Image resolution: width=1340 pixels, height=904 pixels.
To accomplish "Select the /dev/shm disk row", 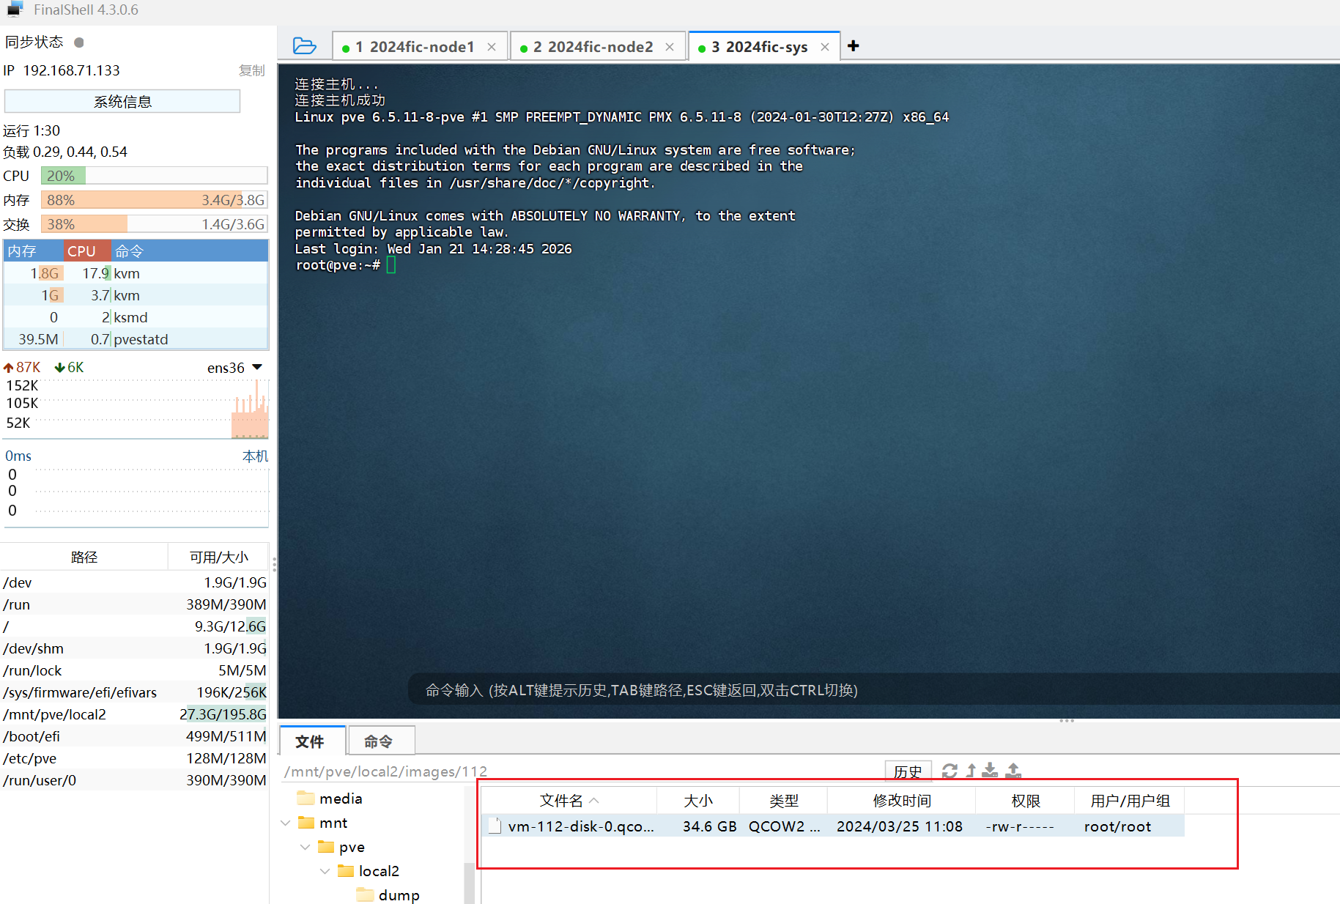I will coord(135,648).
